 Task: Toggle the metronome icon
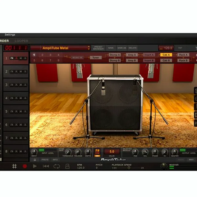68,166
